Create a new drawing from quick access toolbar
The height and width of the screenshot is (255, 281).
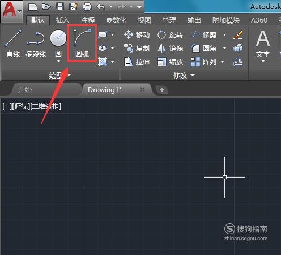click(x=33, y=7)
